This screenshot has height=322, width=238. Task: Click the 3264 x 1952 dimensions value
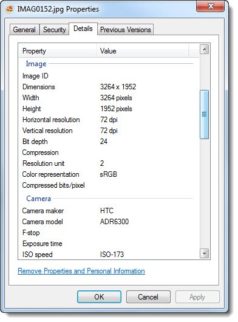pyautogui.click(x=118, y=87)
